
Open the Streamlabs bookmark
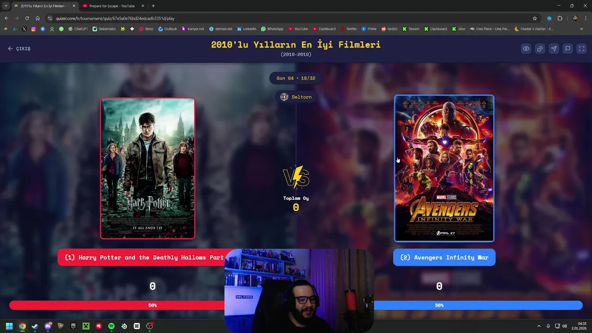(104, 29)
